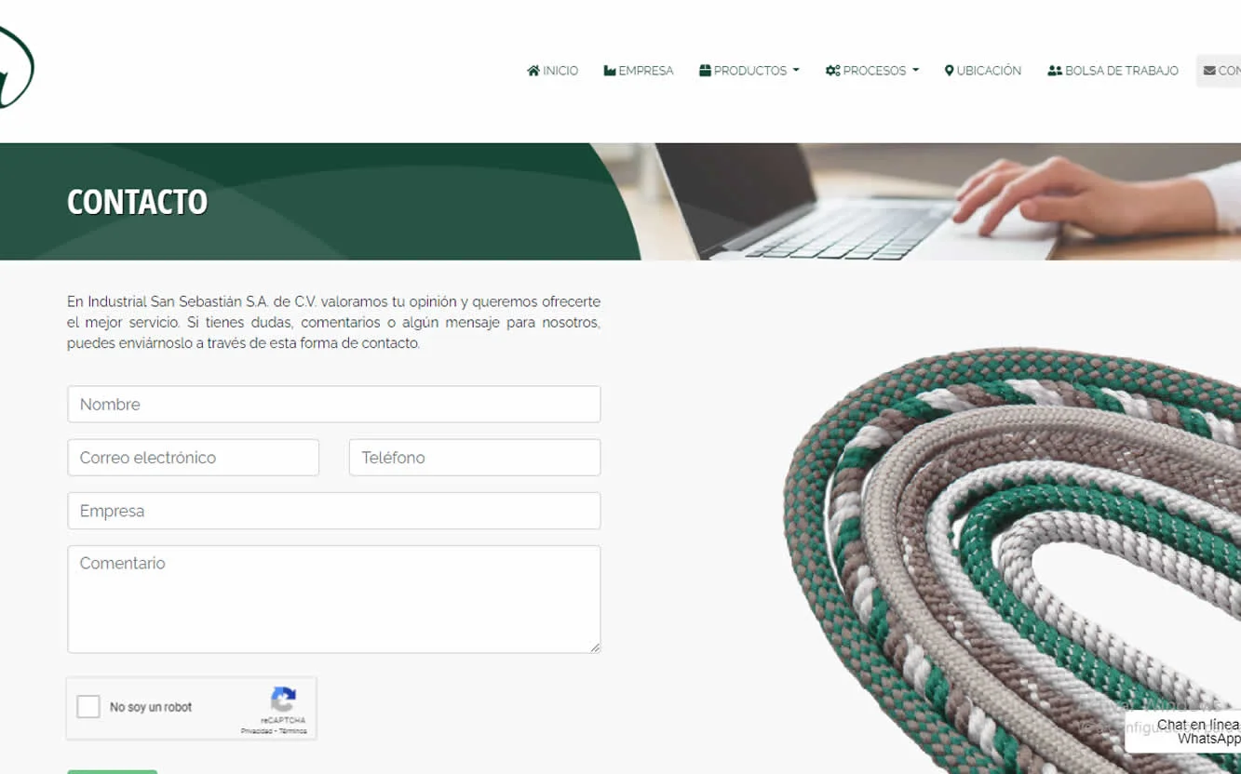Open the BOLSA DE TRABAJO page
The height and width of the screenshot is (774, 1241).
1113,71
